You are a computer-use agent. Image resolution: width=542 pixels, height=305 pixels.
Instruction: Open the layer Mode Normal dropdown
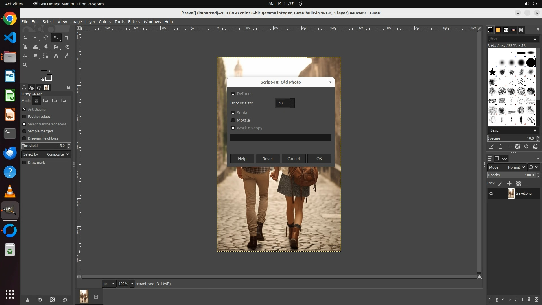tap(516, 167)
